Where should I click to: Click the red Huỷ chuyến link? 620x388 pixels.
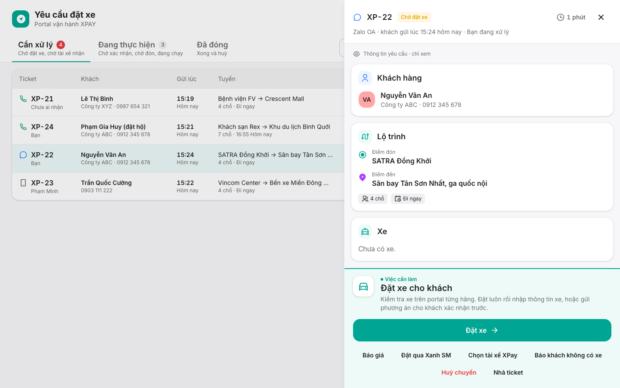459,372
